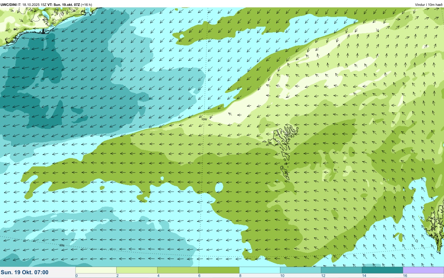
Task: Click legend value label 16
Action: coord(405,276)
